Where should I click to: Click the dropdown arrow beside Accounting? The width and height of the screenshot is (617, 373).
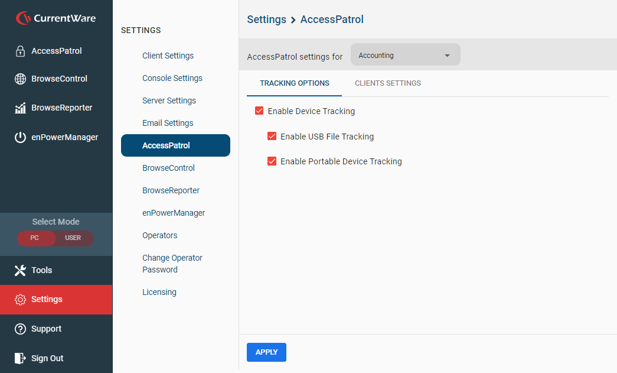447,56
